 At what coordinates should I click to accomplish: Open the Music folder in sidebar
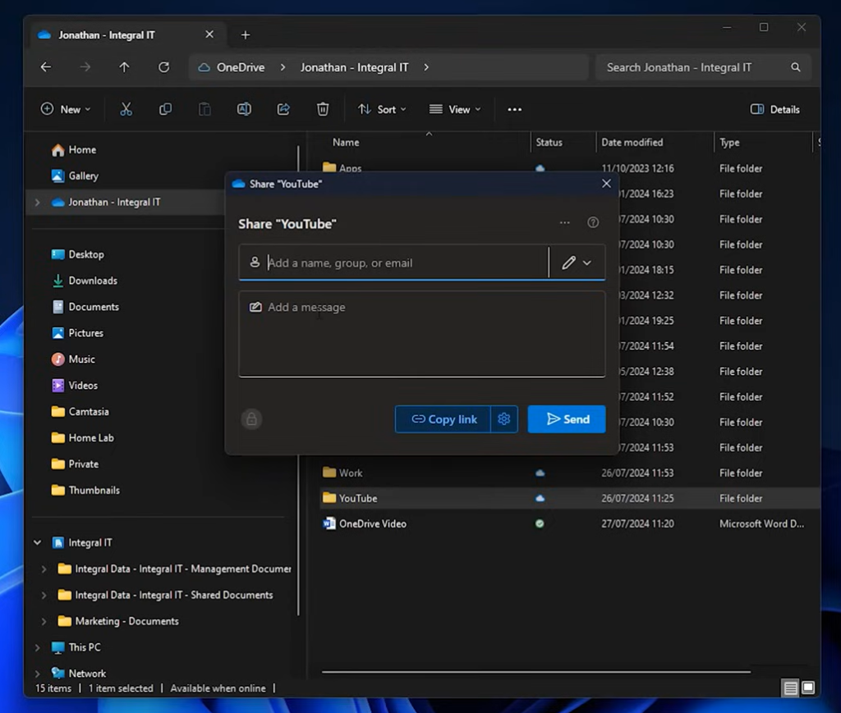coord(73,359)
